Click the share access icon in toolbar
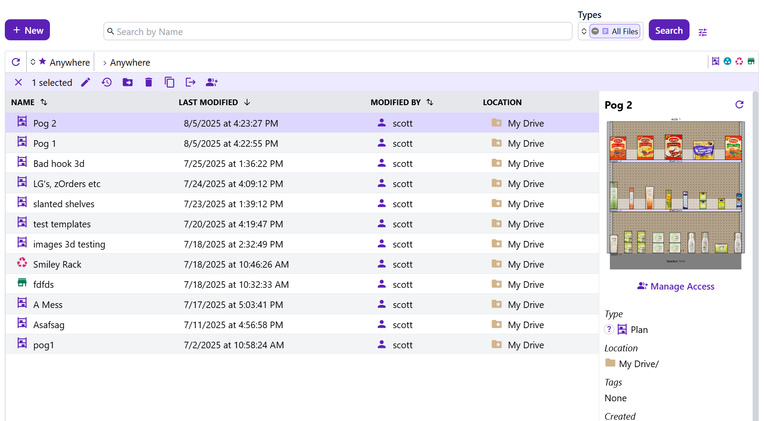This screenshot has height=421, width=764. pyautogui.click(x=212, y=82)
